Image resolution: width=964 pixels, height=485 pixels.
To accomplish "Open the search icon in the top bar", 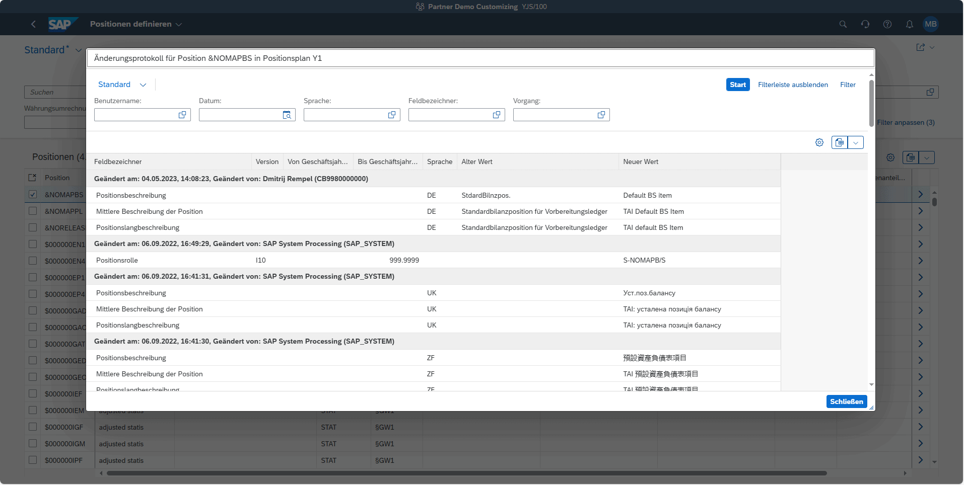I will click(843, 24).
